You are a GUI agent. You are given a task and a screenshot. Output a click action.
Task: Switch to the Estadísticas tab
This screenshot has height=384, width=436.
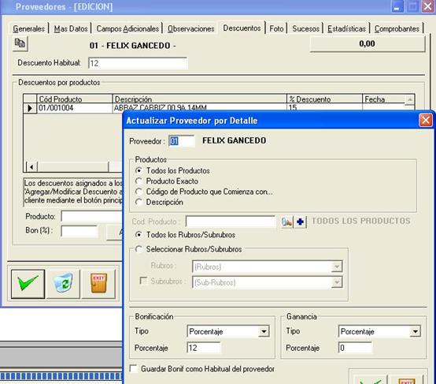(x=346, y=28)
